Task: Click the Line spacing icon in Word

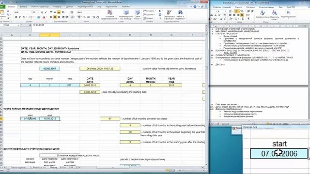Action: 248,15
